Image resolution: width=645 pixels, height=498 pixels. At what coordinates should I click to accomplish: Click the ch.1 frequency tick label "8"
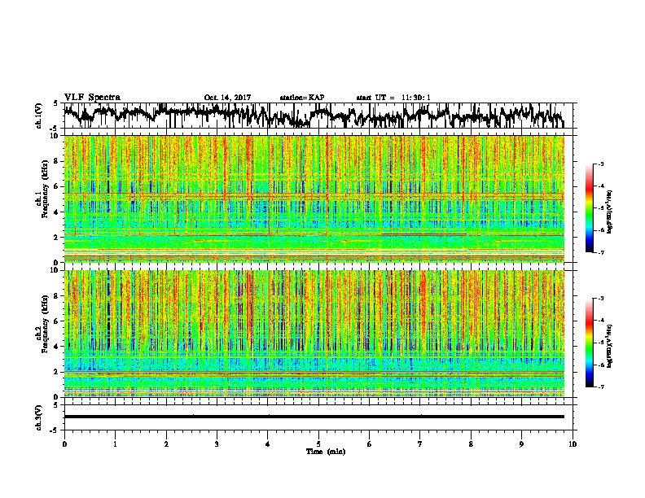pyautogui.click(x=58, y=161)
